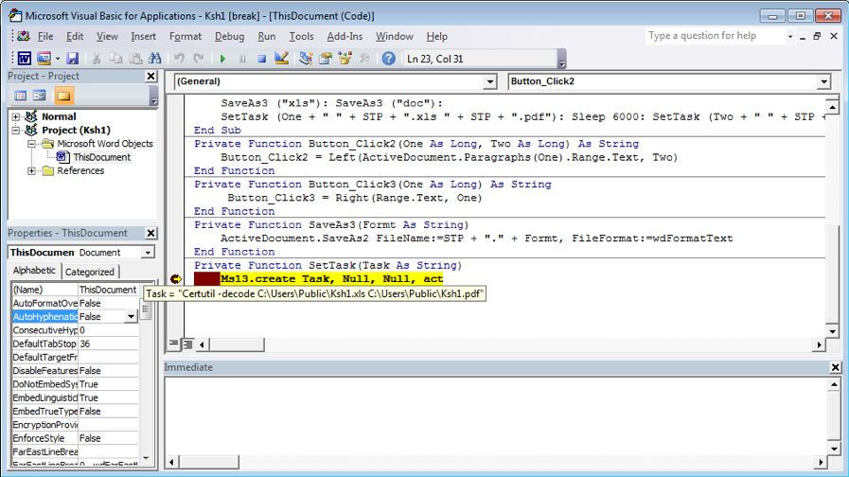Open AutoHyphenation value dropdown

[131, 317]
